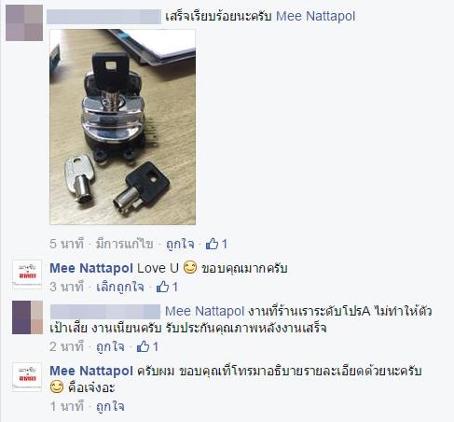
Task: Click the thumbs-up icon beside เลิกถูกใจ
Action: point(162,287)
